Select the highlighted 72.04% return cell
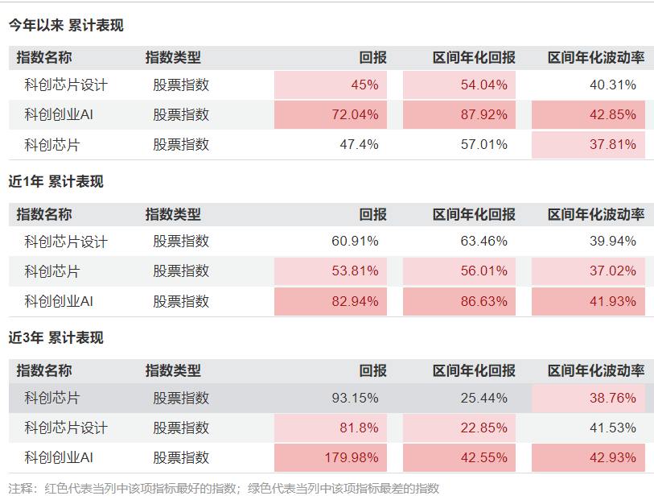The image size is (654, 500). (331, 114)
